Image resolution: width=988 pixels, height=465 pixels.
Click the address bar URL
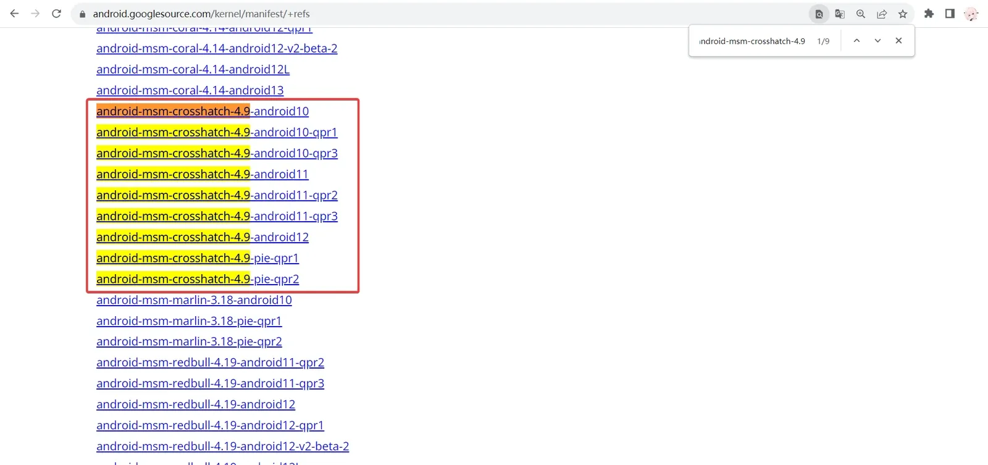click(201, 14)
